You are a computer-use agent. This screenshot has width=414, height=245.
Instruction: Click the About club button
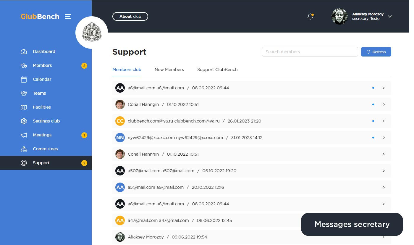coord(130,17)
